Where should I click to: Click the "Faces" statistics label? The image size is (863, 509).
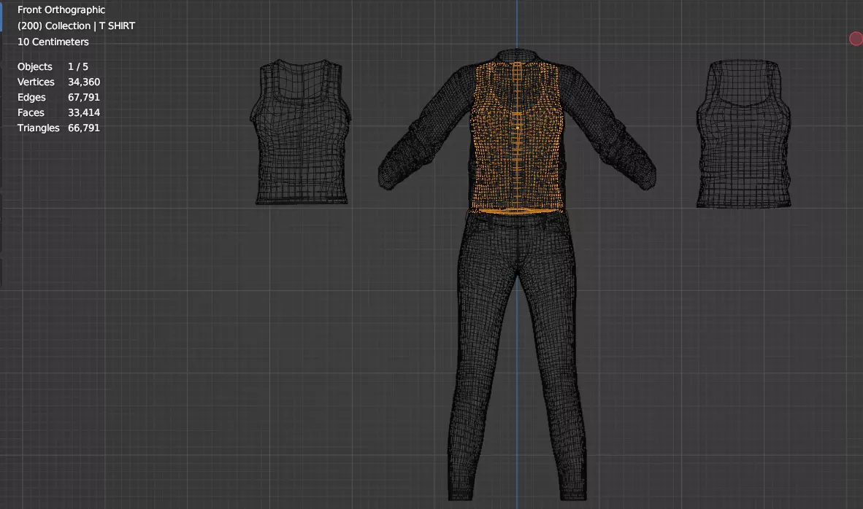(x=30, y=113)
